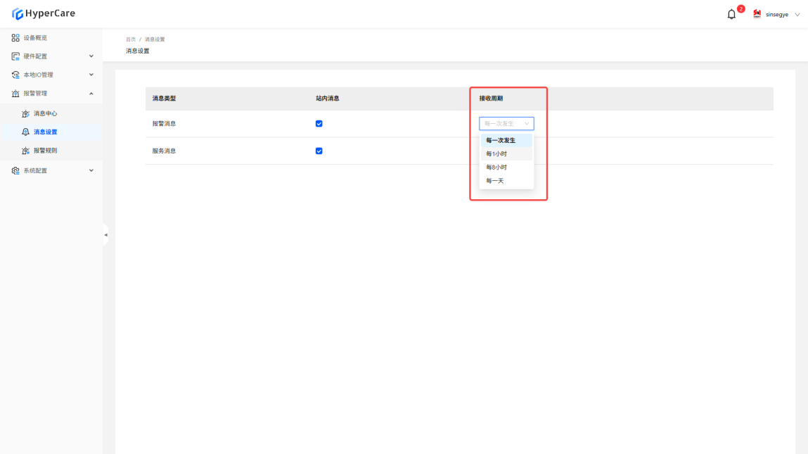Click the 消息设置 breadcrumb item
808x454 pixels.
pyautogui.click(x=155, y=39)
